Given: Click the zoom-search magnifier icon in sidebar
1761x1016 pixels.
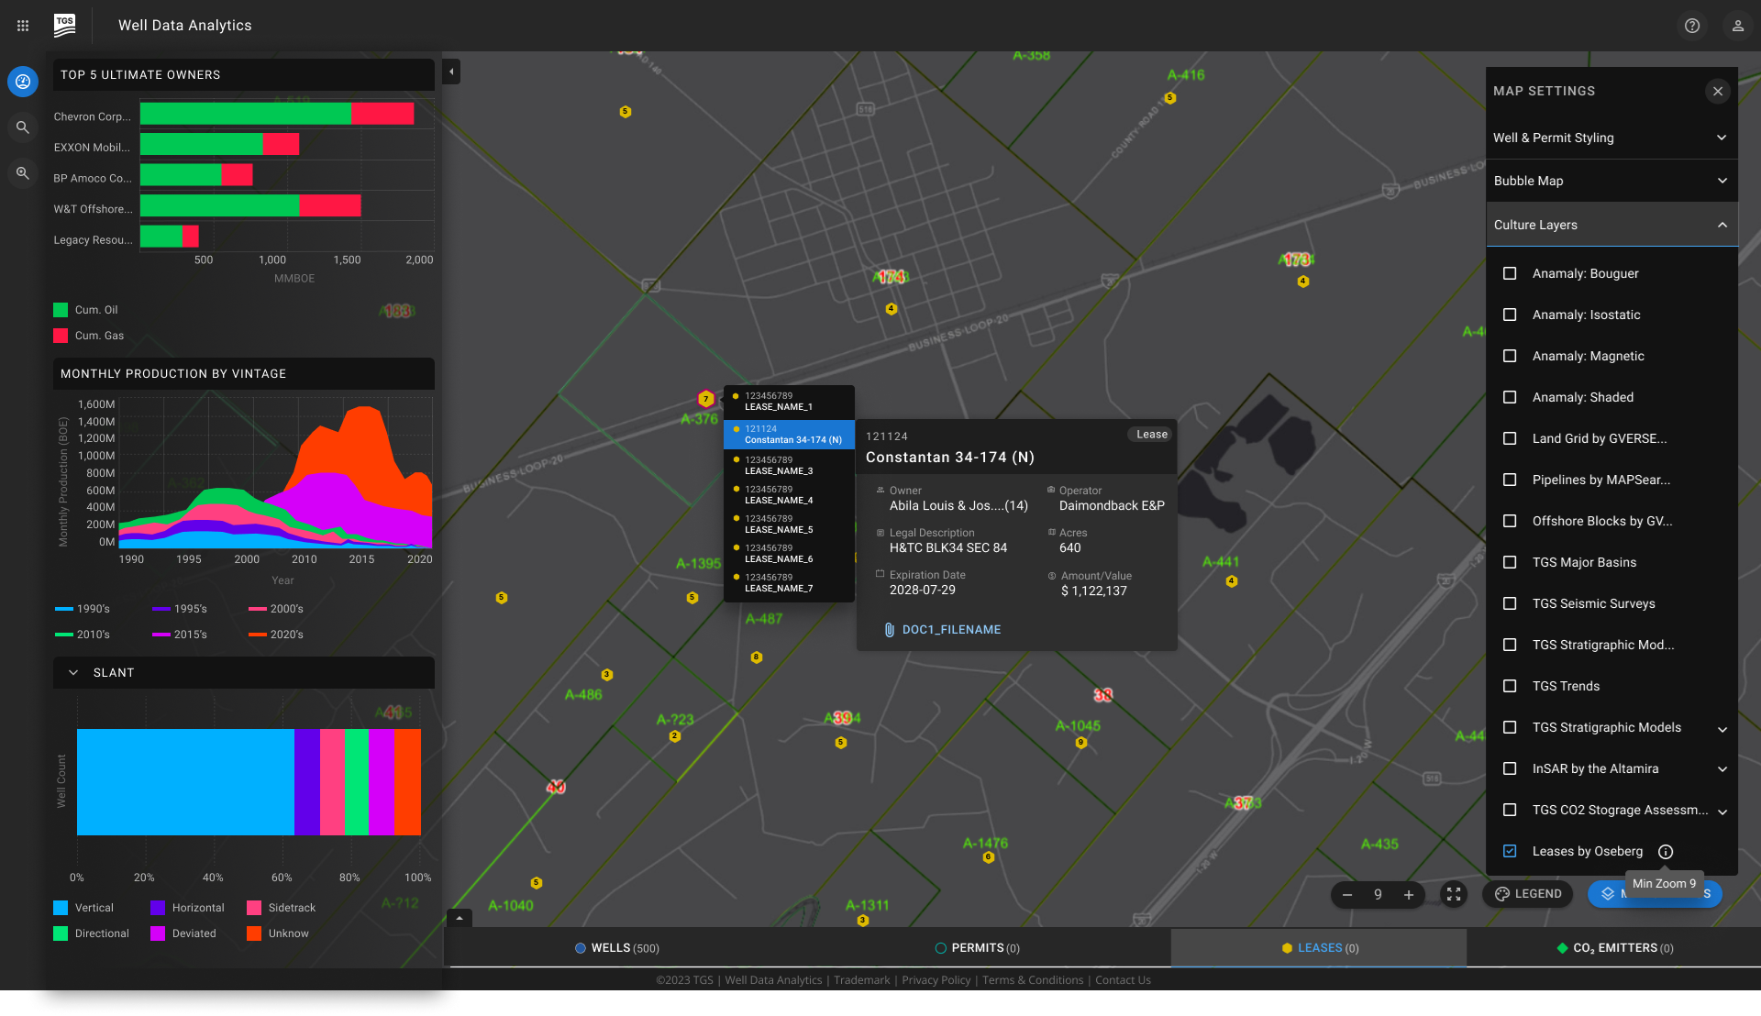Looking at the screenshot, I should click(22, 172).
